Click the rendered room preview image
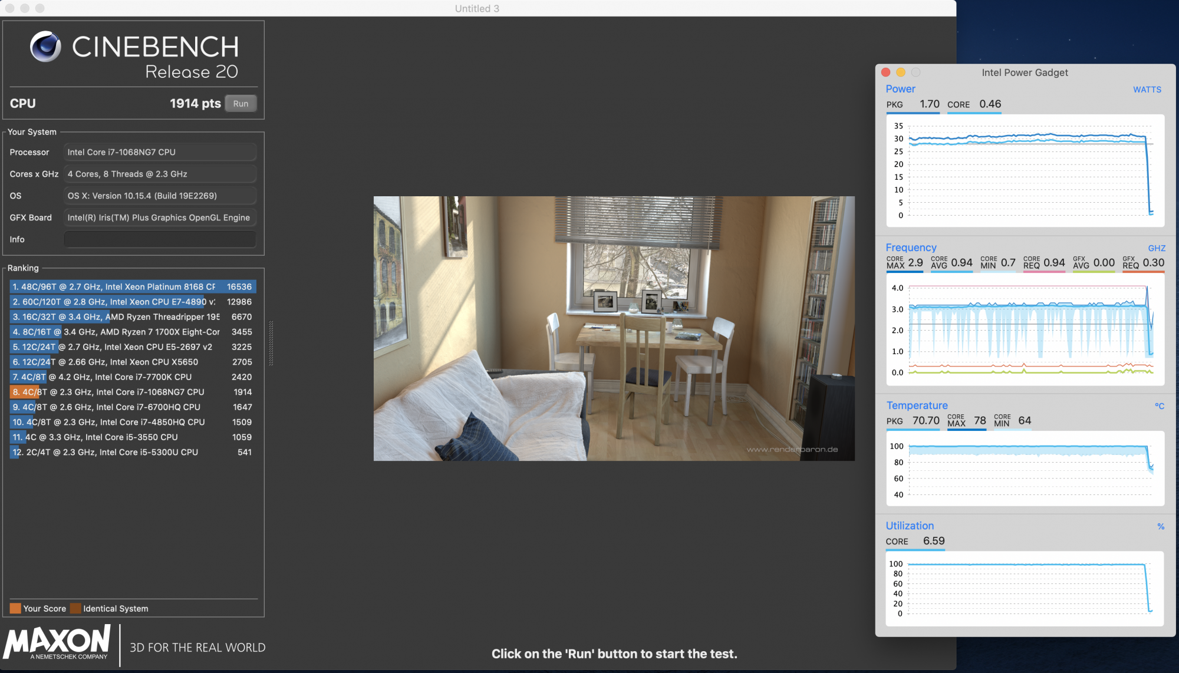 click(x=614, y=328)
